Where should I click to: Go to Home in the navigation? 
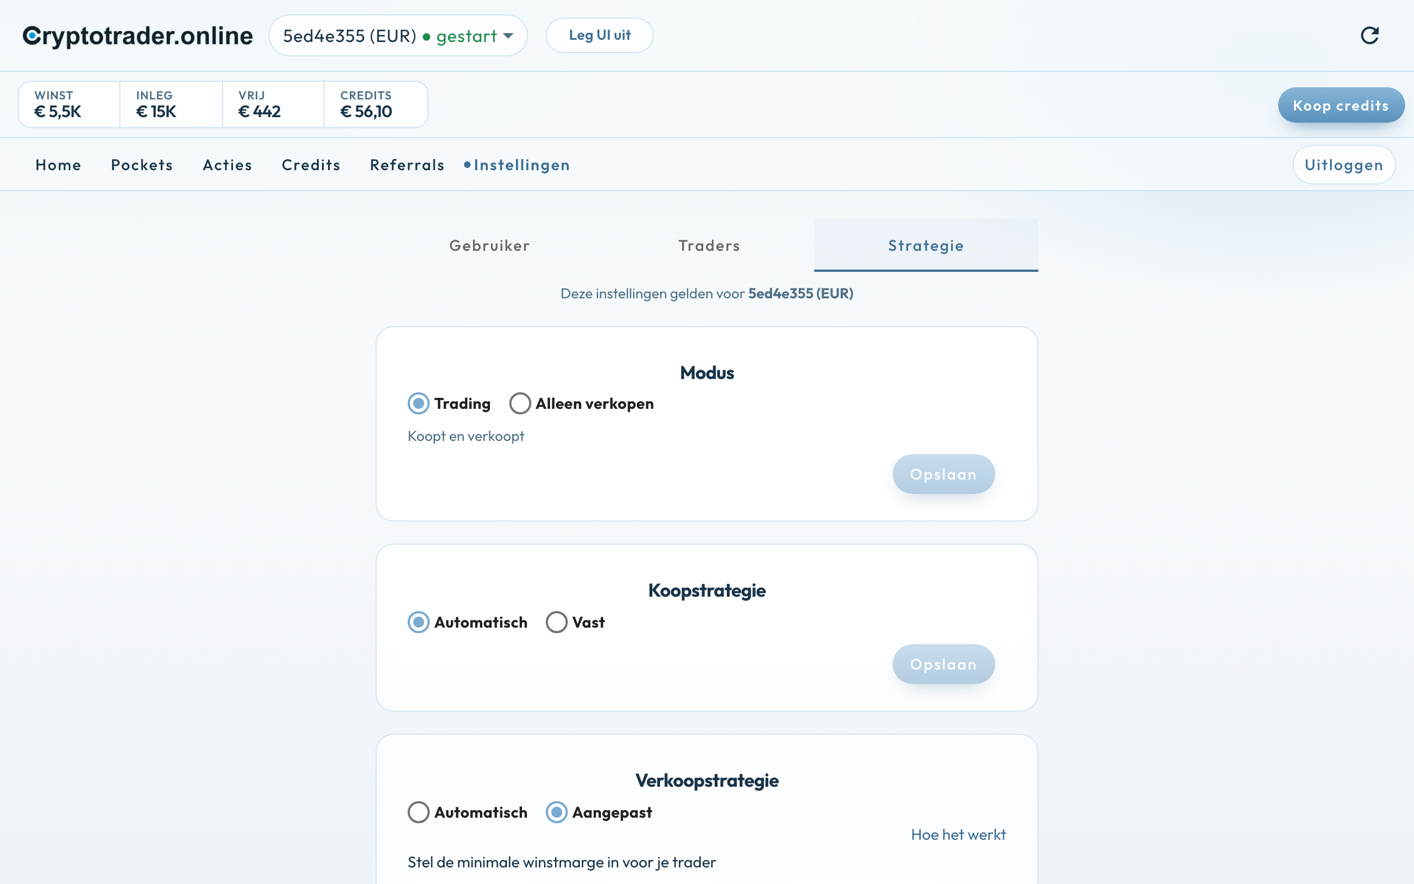coord(59,165)
